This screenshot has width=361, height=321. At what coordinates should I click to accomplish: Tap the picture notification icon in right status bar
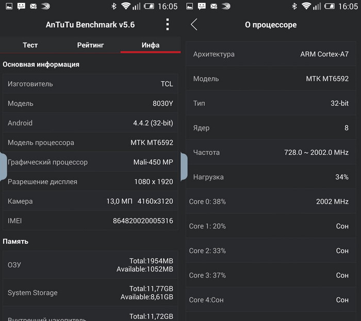190,6
